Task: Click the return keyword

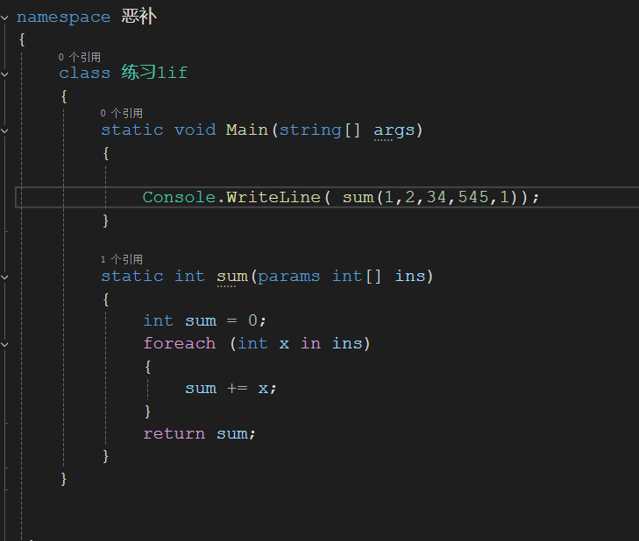Action: click(x=174, y=434)
